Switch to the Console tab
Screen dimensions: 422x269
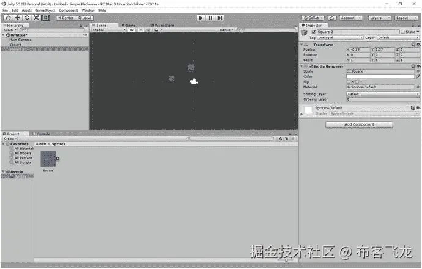tap(41, 134)
